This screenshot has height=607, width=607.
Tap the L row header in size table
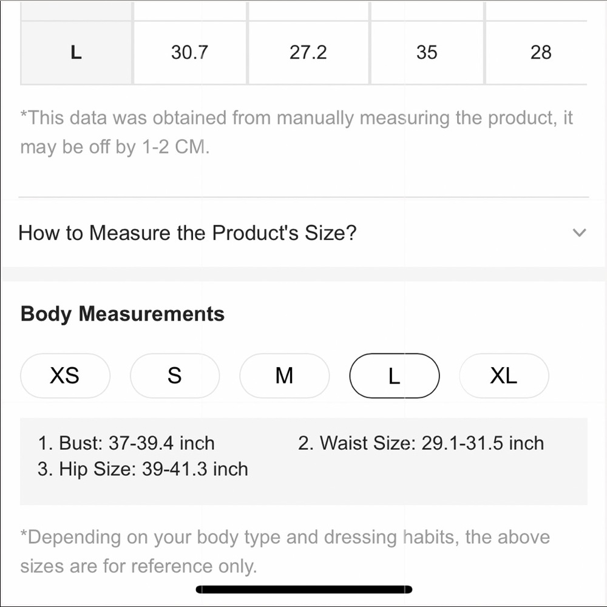[x=76, y=52]
